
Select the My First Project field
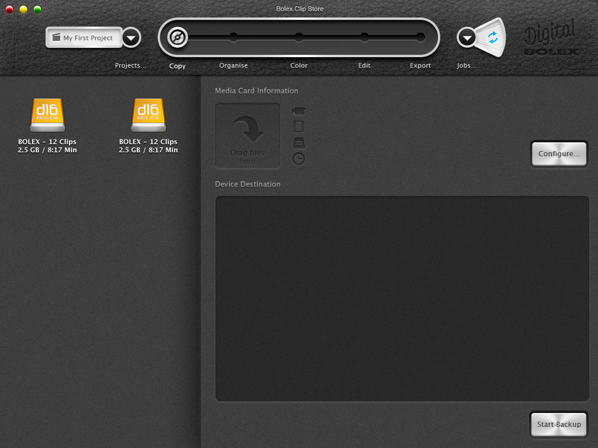pos(84,37)
